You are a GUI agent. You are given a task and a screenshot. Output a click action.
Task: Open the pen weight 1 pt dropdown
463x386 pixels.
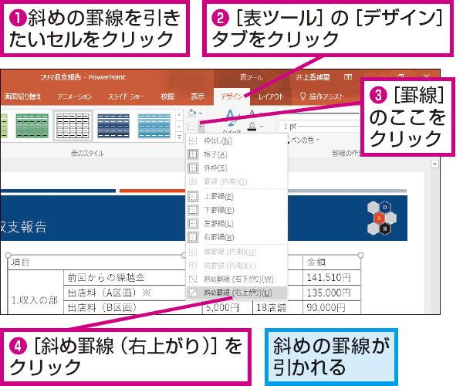click(x=320, y=127)
